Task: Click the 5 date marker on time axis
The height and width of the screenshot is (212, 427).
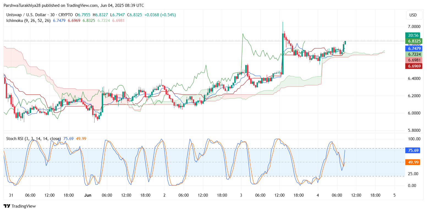Action: [x=395, y=195]
